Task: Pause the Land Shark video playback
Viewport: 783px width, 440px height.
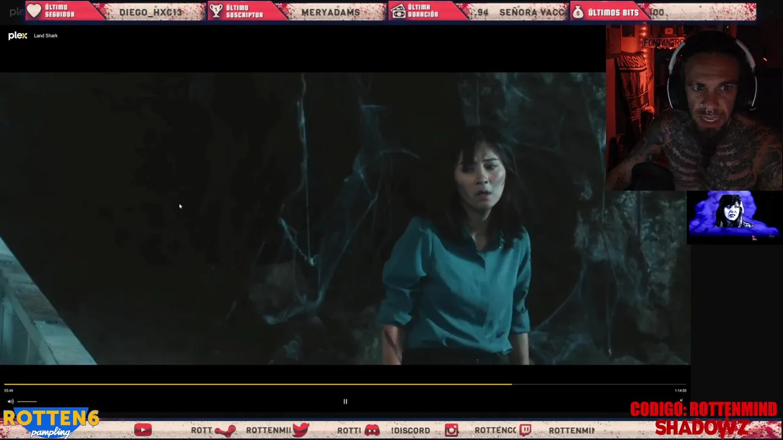Action: click(345, 402)
